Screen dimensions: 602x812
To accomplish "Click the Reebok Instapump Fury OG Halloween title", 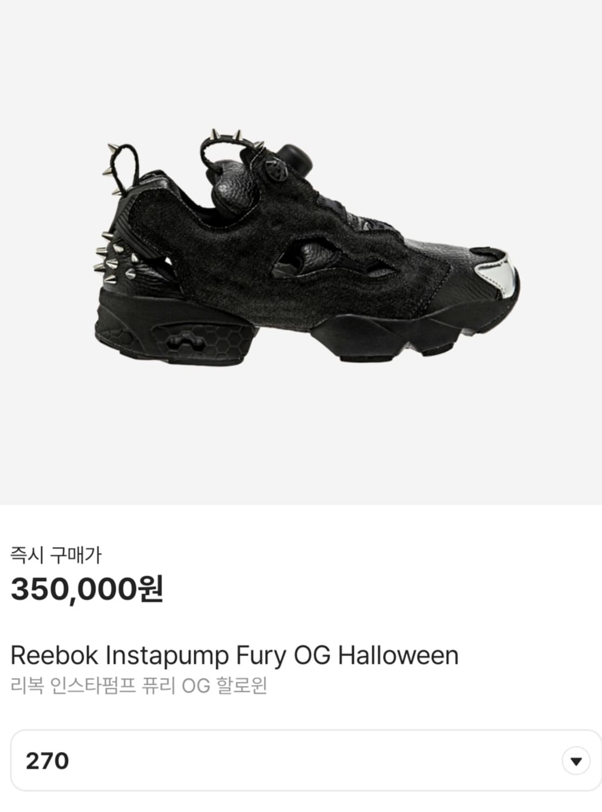I will tap(235, 656).
